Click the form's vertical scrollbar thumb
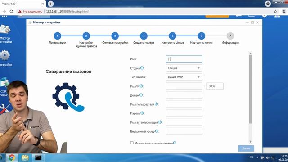 (250, 89)
